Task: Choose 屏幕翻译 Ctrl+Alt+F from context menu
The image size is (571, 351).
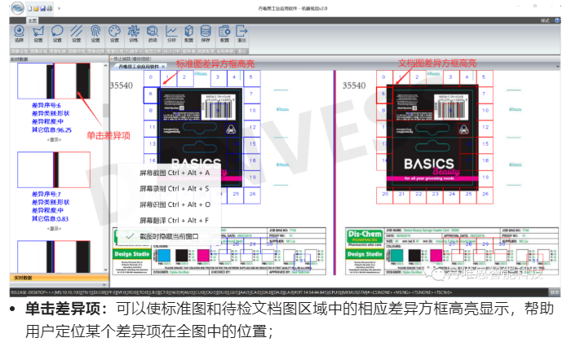Action: 174,221
